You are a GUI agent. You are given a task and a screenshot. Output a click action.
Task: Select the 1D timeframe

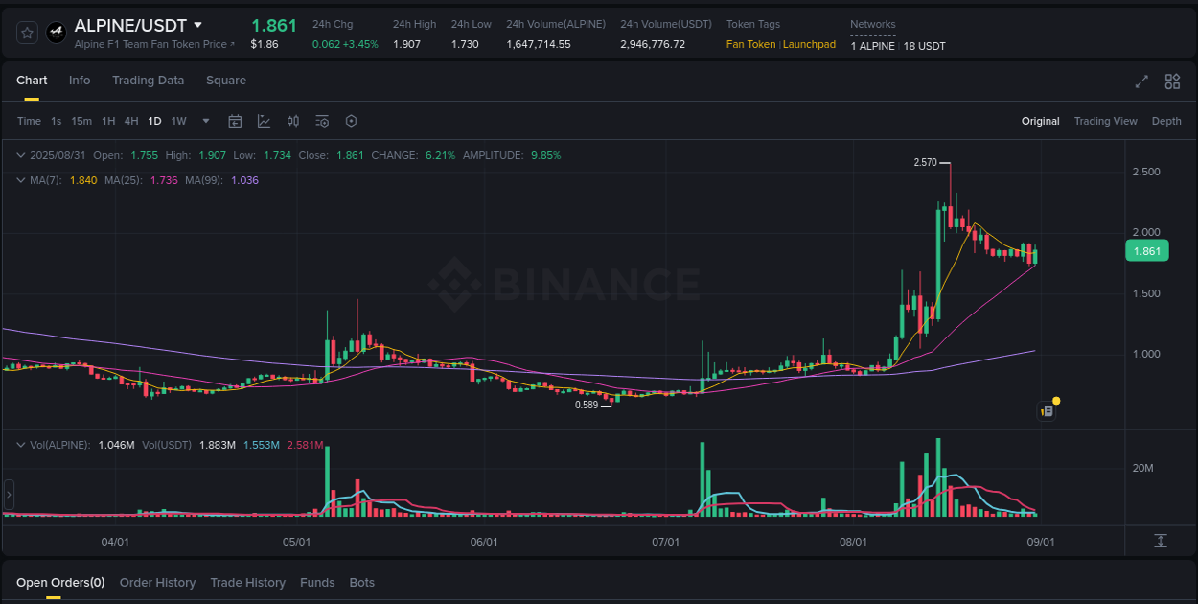point(153,121)
